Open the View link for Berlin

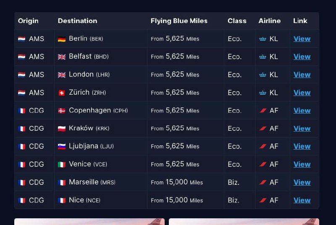pos(302,39)
